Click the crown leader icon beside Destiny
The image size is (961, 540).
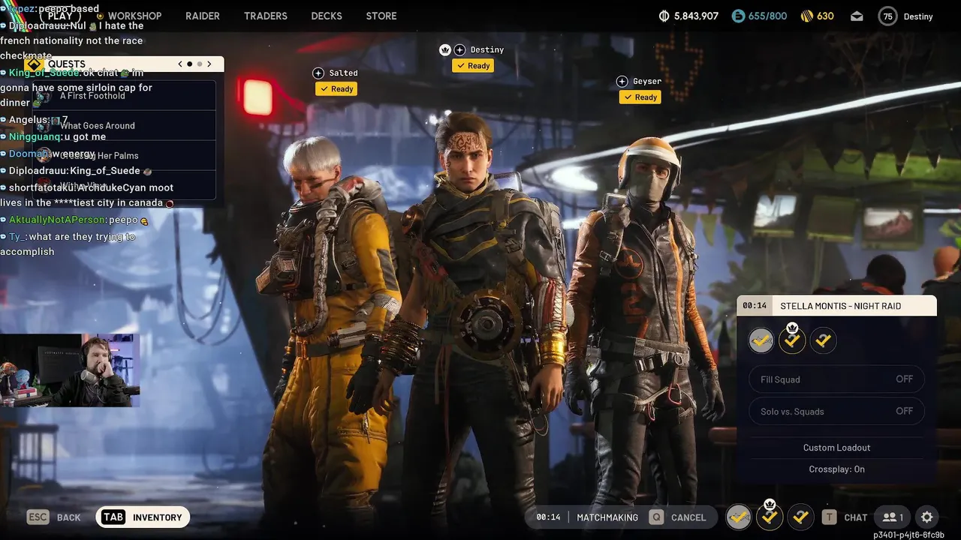[x=444, y=49]
